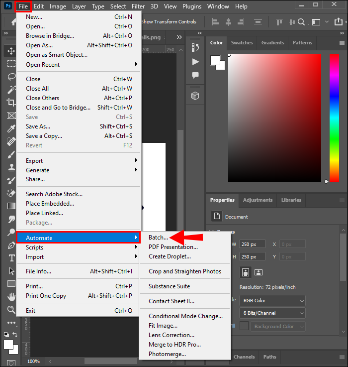Swap foreground and background colors

pos(15,335)
